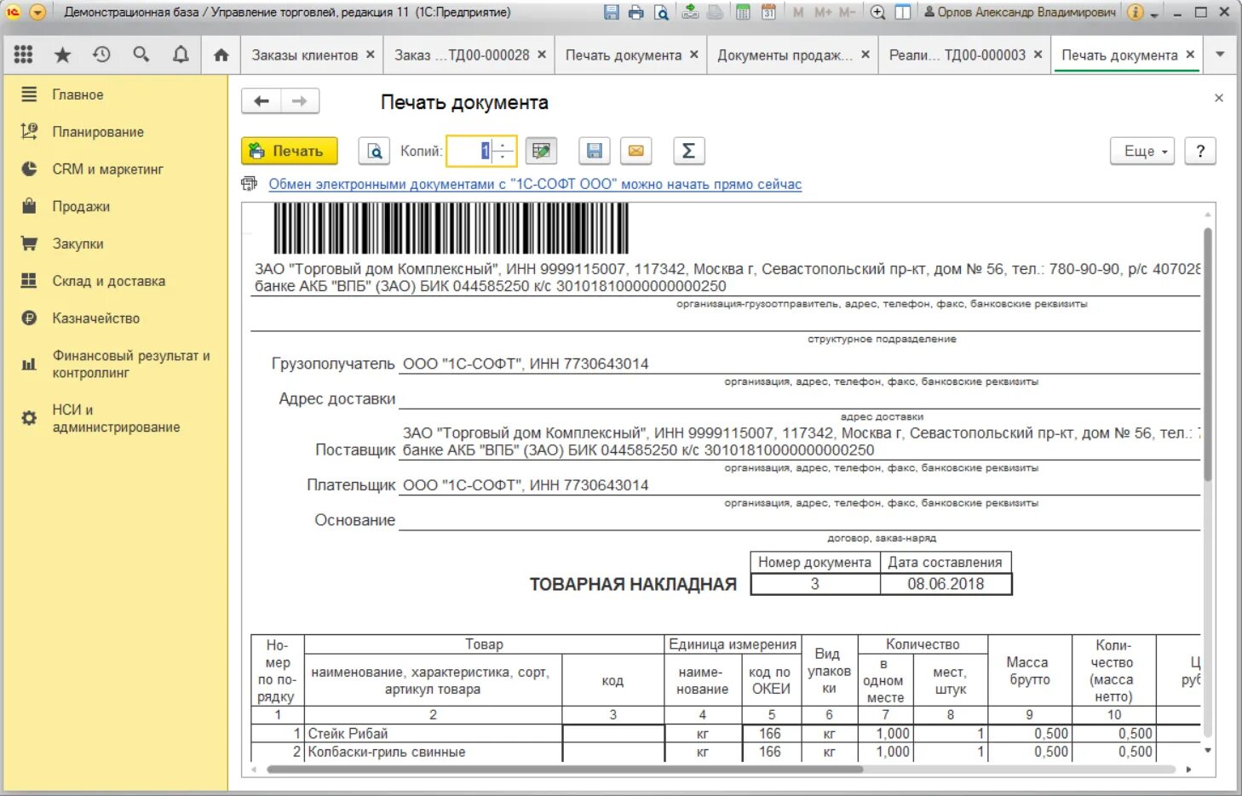
Task: Click the barcode image in document
Action: [451, 227]
